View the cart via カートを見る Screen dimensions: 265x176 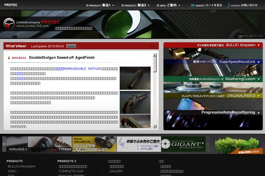pyautogui.click(x=214, y=5)
